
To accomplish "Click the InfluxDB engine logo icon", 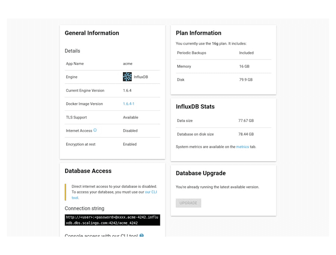I will 127,77.
